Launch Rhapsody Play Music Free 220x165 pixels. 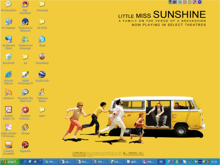(x=25, y=95)
